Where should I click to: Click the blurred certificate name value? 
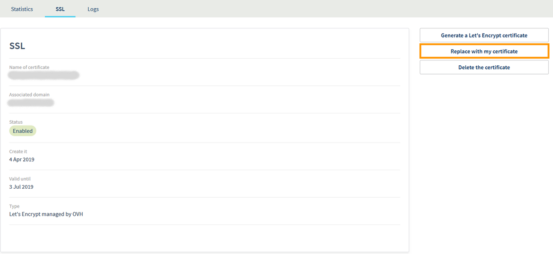[43, 75]
